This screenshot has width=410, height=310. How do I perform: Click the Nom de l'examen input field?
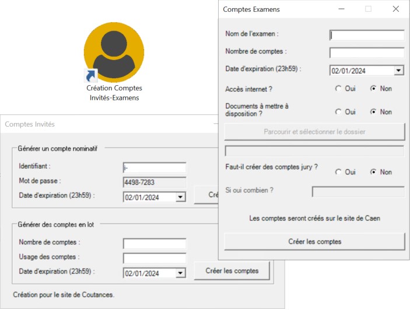[x=367, y=35]
